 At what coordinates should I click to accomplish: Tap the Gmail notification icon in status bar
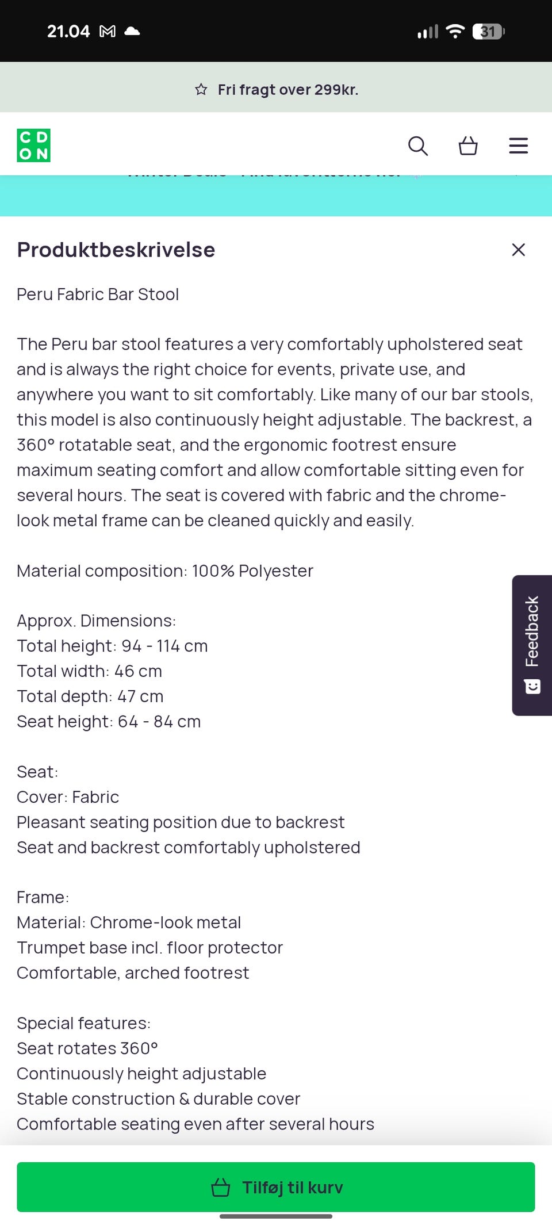(x=108, y=32)
